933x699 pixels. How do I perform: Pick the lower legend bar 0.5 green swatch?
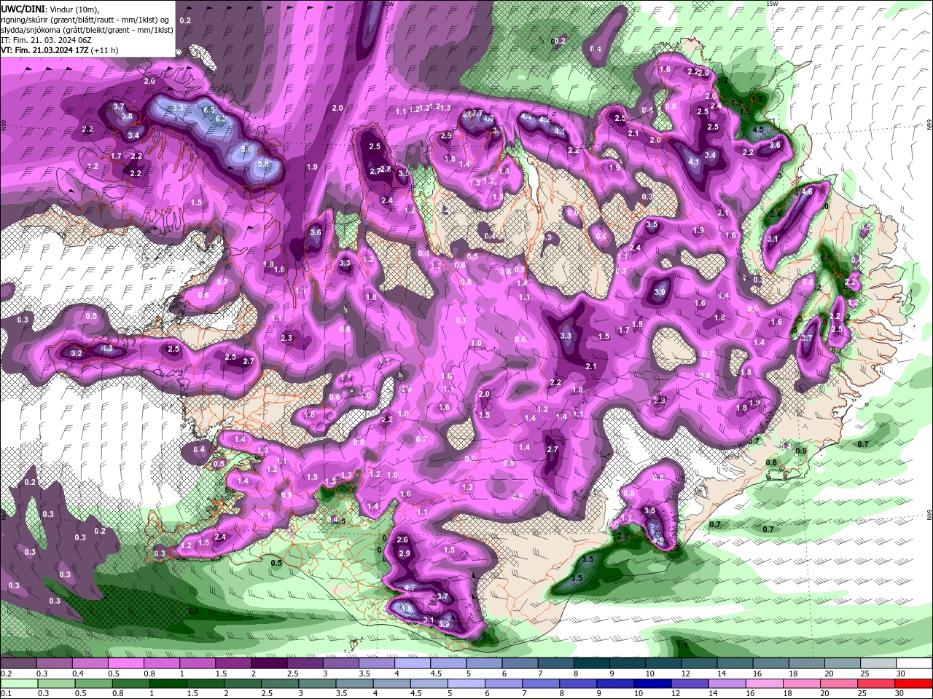tap(94, 684)
